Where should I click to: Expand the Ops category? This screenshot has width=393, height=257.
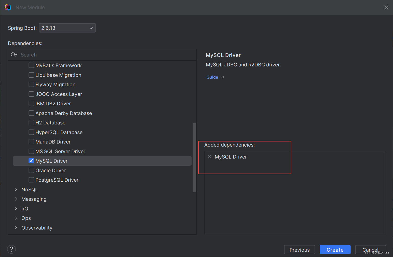coord(16,218)
